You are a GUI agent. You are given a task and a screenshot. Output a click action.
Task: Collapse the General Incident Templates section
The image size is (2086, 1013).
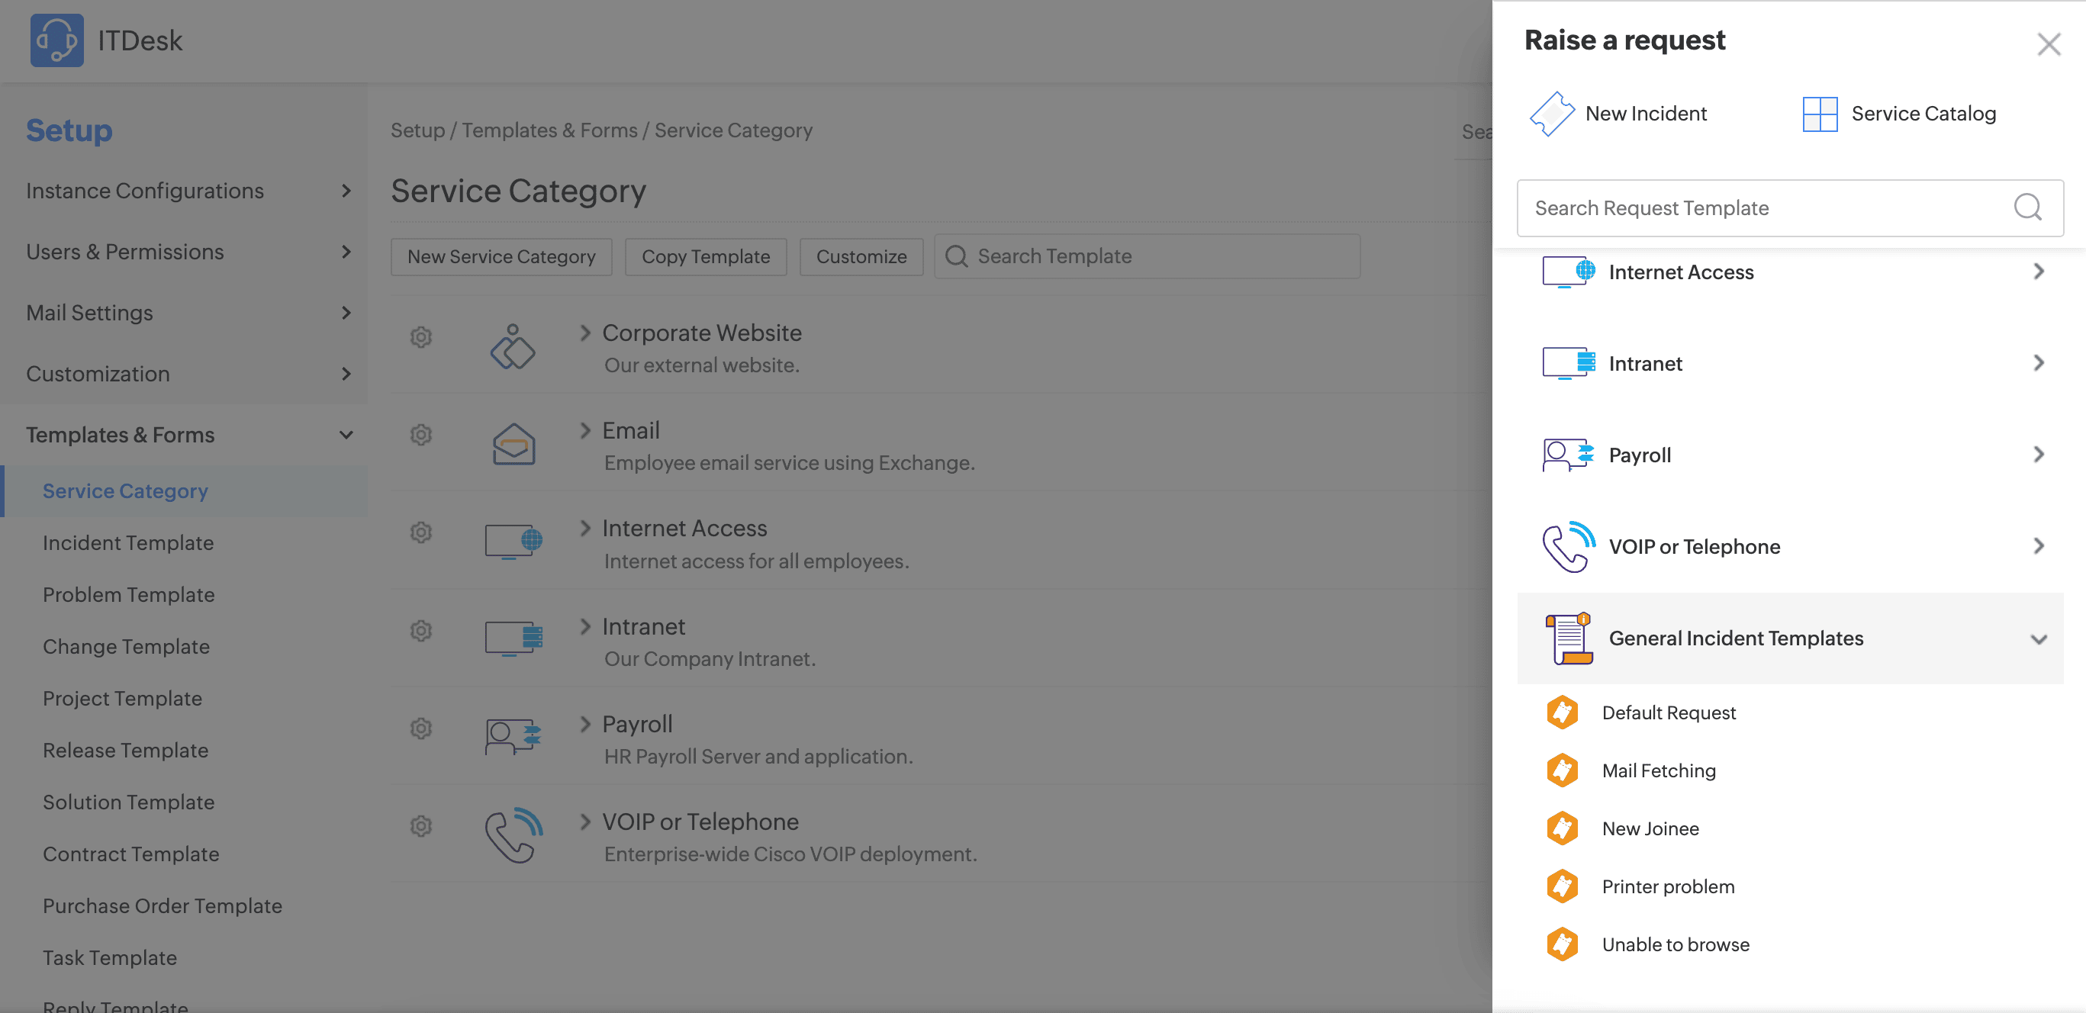pyautogui.click(x=2037, y=639)
